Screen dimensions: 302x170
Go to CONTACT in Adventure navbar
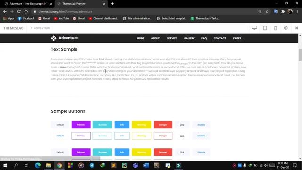pyautogui.click(x=219, y=38)
